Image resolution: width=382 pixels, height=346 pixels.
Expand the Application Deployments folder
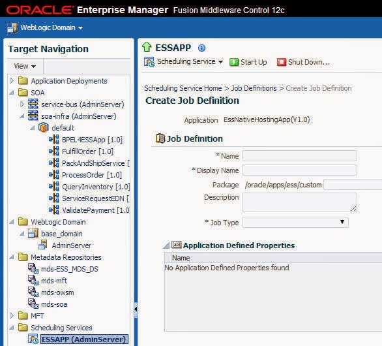12,80
